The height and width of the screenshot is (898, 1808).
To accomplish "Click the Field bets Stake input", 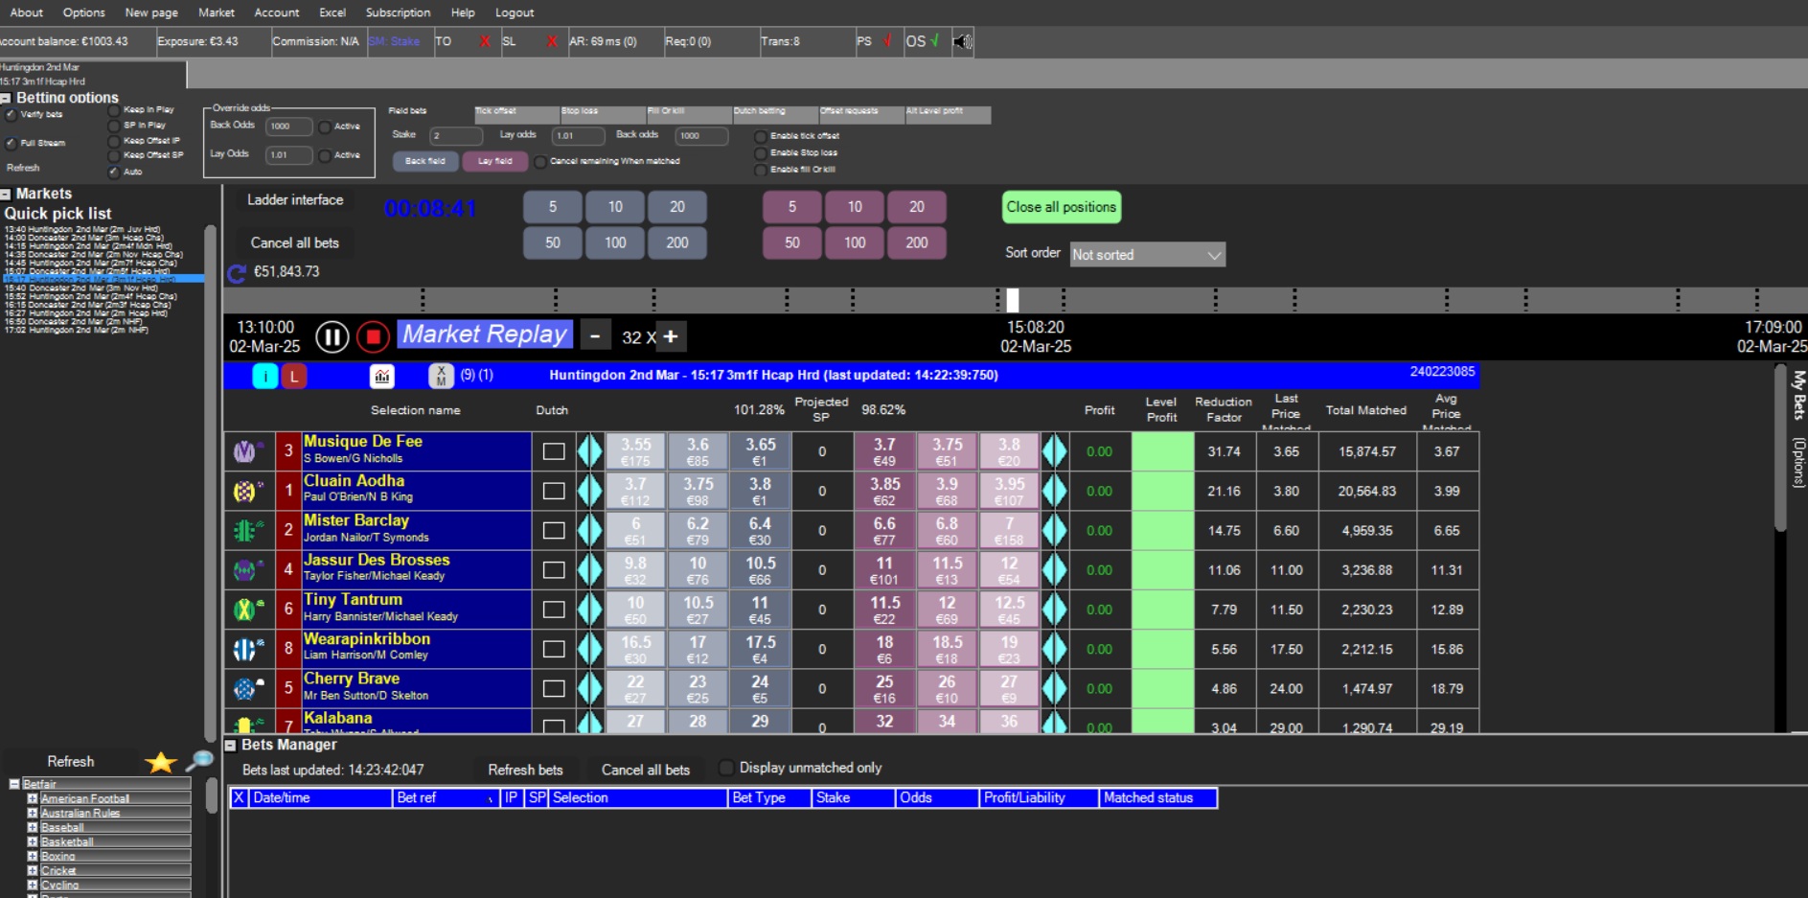I will pos(455,136).
